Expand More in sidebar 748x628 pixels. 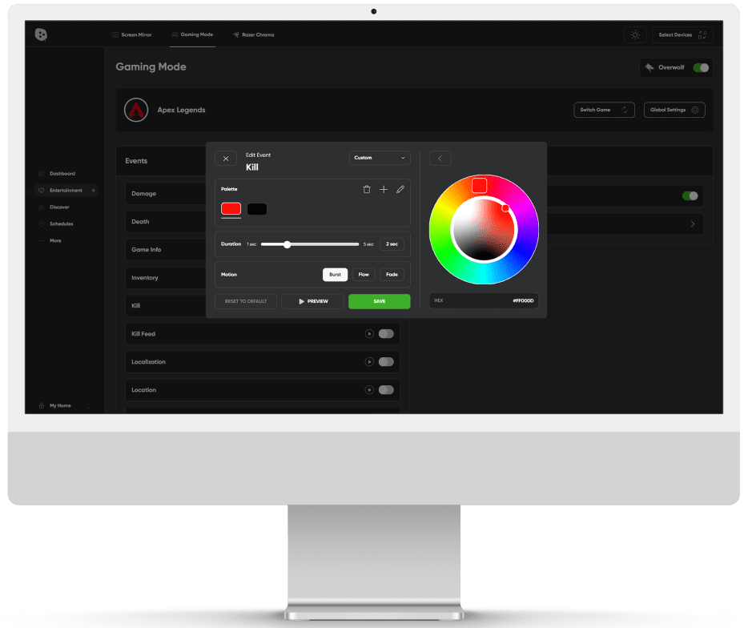55,240
